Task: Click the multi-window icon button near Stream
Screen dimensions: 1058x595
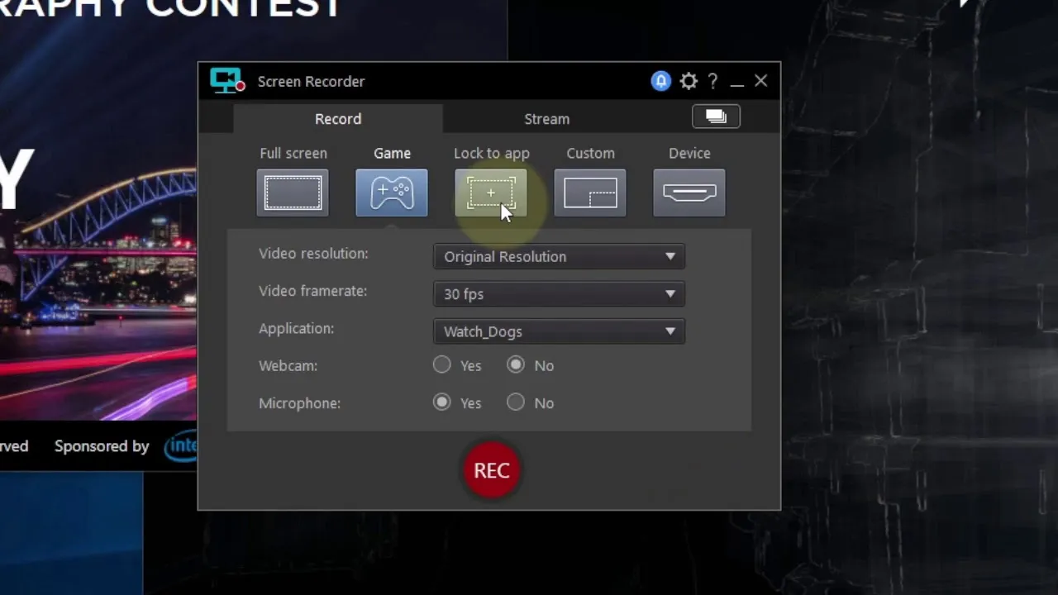Action: point(716,117)
